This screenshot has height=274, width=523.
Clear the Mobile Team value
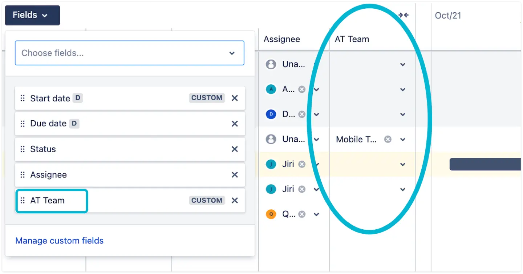[x=388, y=140]
